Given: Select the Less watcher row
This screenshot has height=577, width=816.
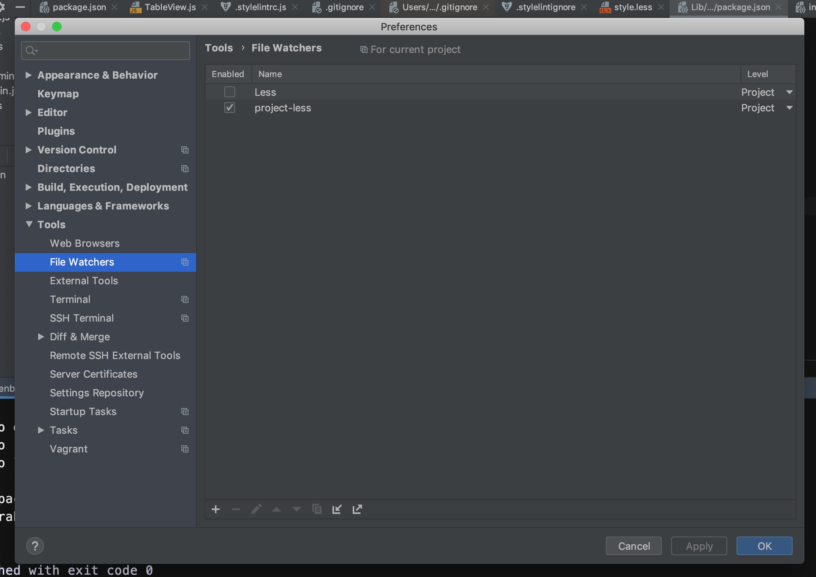Looking at the screenshot, I should click(501, 92).
